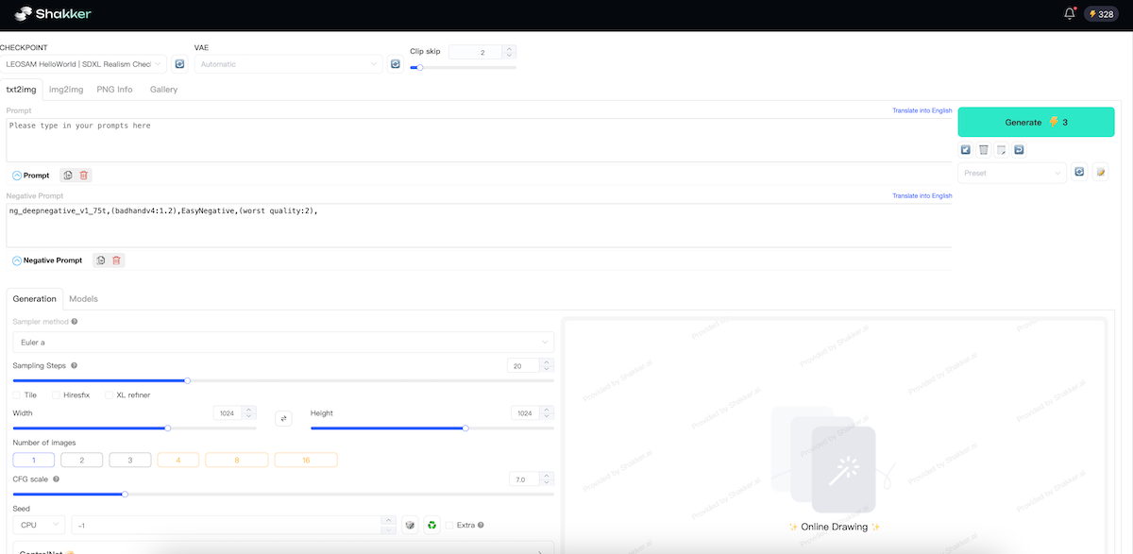Screen dimensions: 1133x554
Task: Click the dice icon to randomize seed
Action: [411, 525]
